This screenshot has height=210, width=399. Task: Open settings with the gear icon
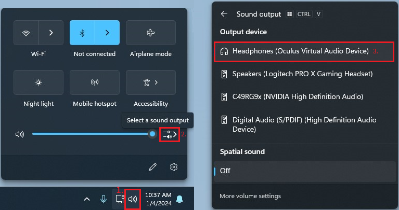pyautogui.click(x=174, y=167)
